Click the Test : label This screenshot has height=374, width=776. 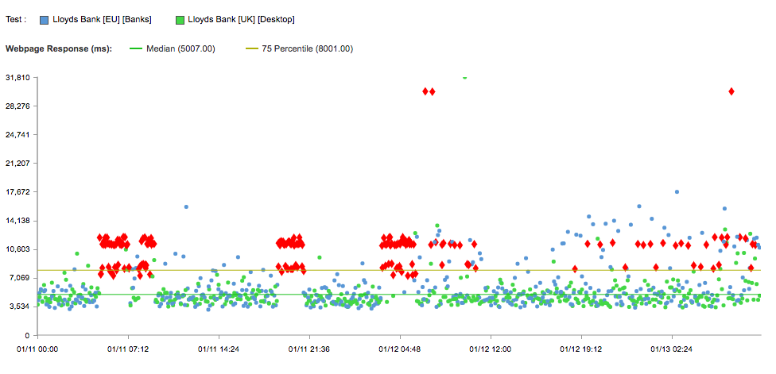[16, 20]
